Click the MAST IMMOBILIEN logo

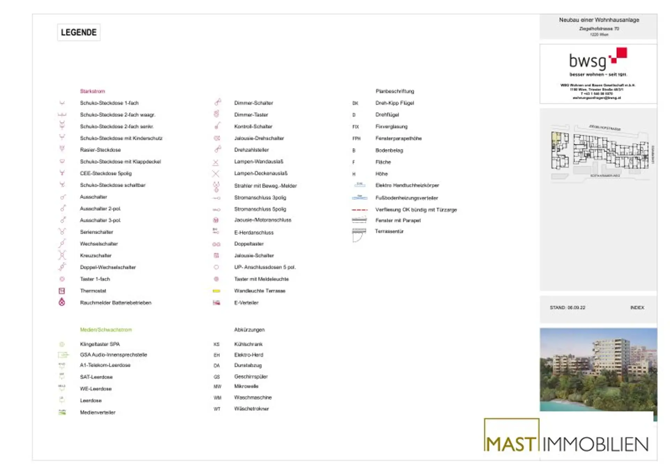[566, 437]
